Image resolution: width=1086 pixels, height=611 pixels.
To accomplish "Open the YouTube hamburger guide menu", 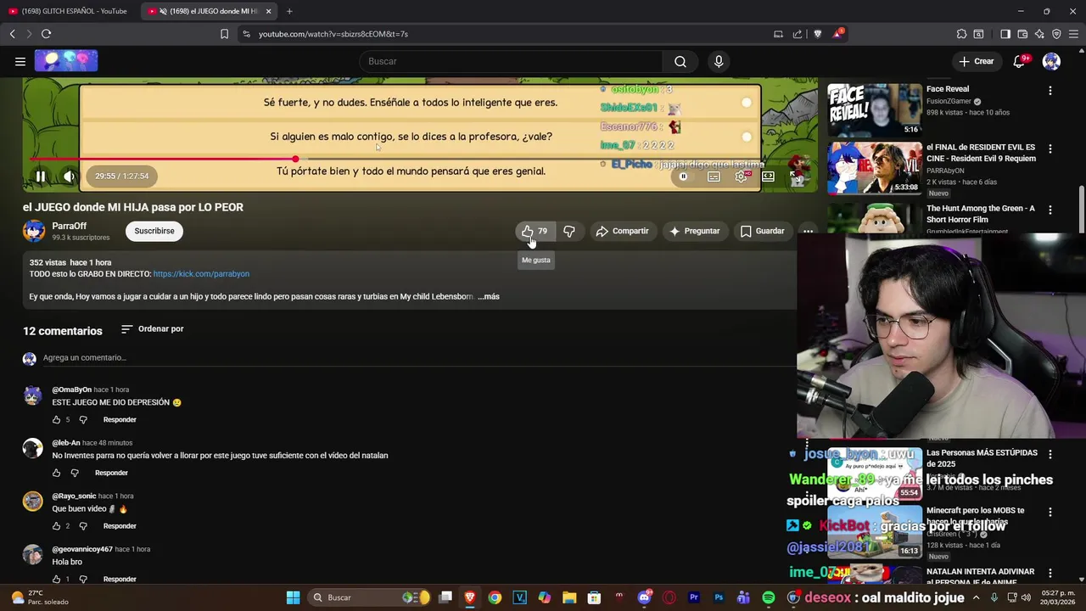I will click(20, 61).
